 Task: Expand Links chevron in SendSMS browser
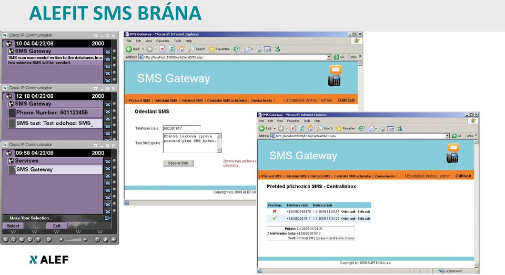pos(360,57)
